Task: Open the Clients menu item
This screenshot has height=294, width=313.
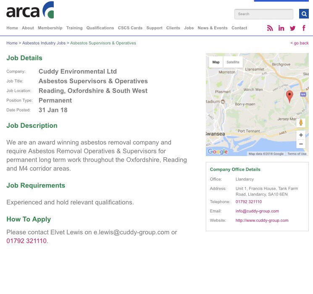Action: pyautogui.click(x=173, y=28)
